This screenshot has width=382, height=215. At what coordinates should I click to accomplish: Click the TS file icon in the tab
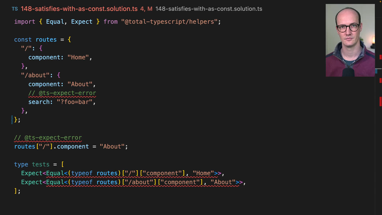point(14,9)
